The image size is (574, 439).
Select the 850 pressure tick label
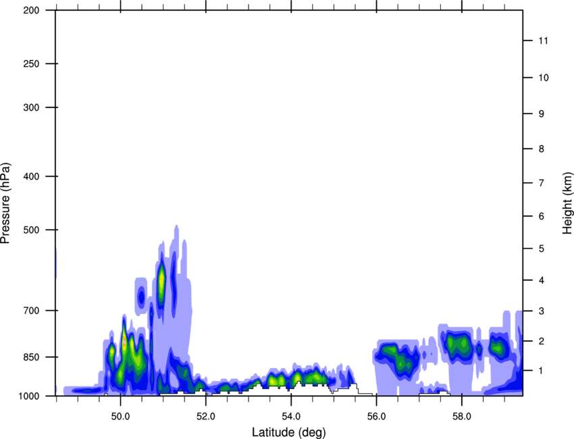click(x=30, y=357)
